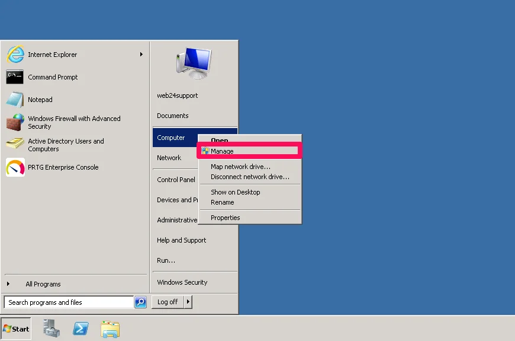Launch Command Prompt icon

[x=15, y=77]
